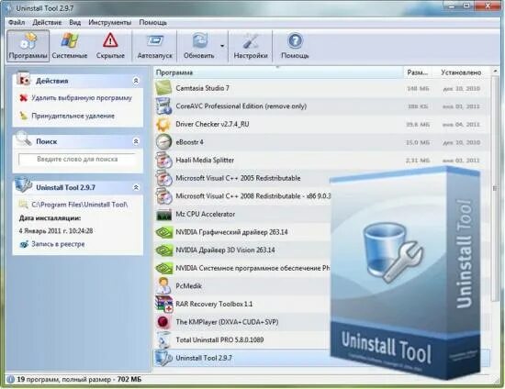Collapse the Поиск panel

tap(136, 141)
